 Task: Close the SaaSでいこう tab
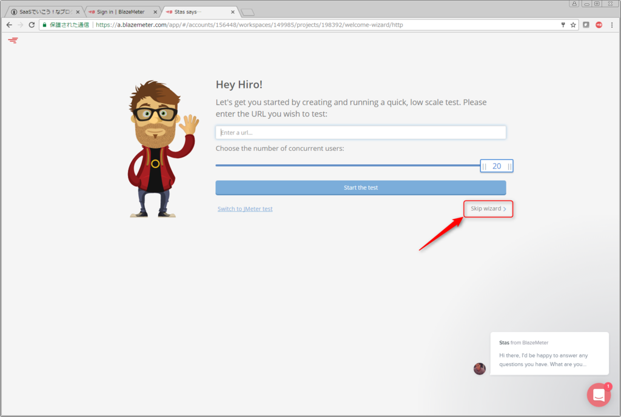[x=78, y=12]
